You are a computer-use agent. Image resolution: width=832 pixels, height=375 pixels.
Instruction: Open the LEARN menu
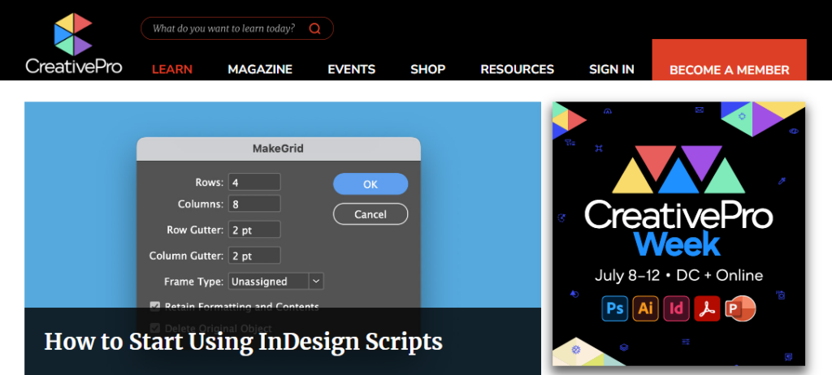coord(172,70)
